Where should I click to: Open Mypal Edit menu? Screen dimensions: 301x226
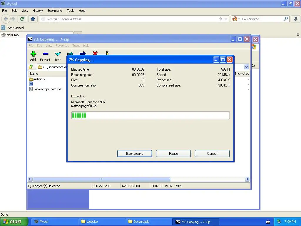tap(14, 11)
